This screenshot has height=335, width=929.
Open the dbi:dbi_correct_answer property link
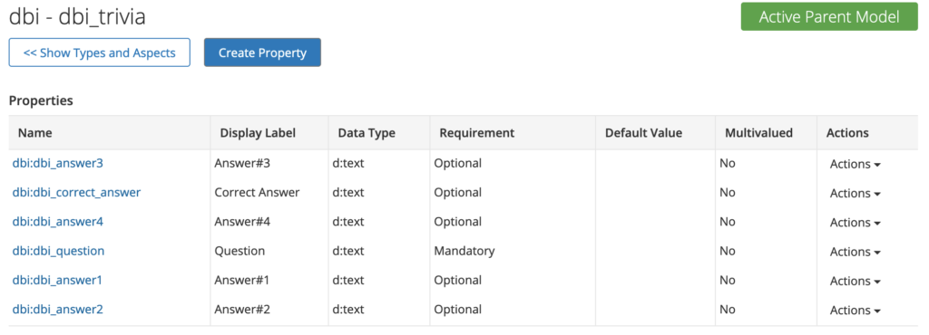[76, 193]
